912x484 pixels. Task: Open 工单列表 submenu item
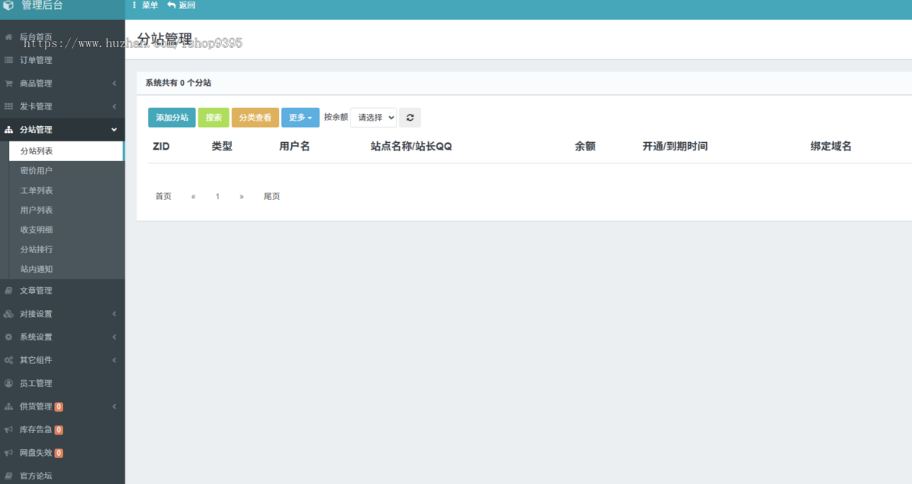point(36,191)
